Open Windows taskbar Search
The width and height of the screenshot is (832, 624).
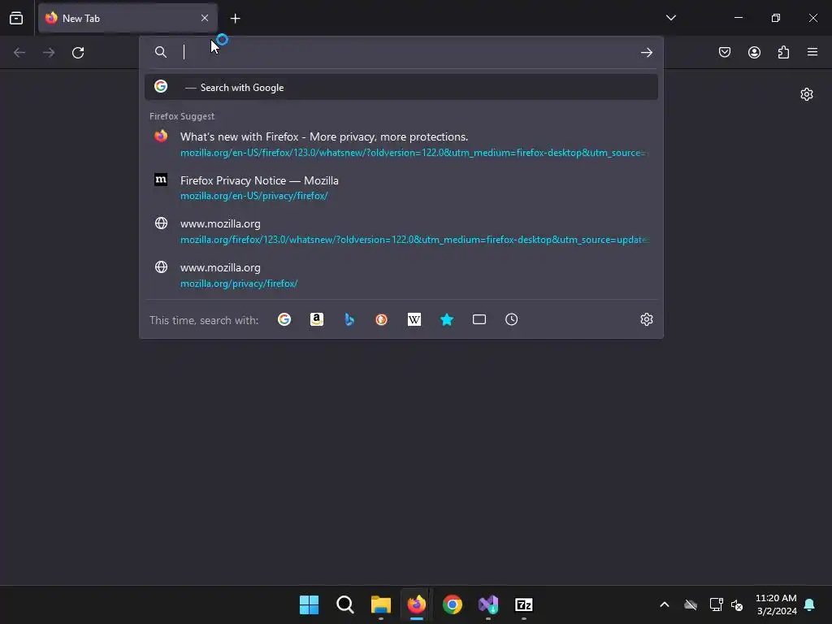[344, 604]
